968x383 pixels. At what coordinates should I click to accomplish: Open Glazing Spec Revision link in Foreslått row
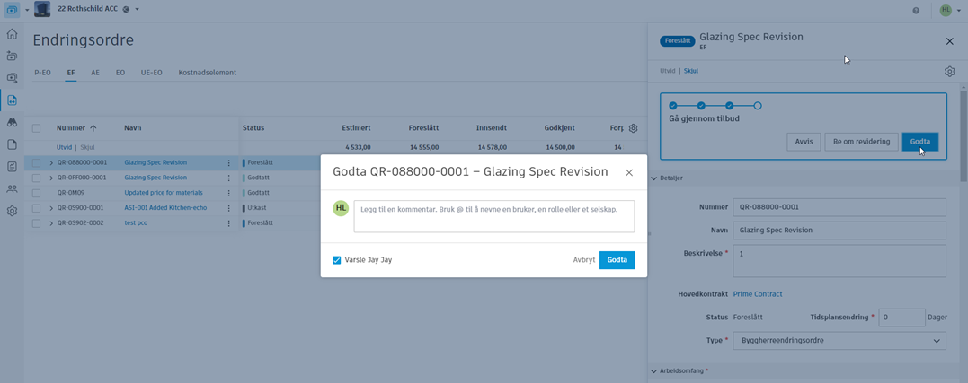[x=155, y=162]
